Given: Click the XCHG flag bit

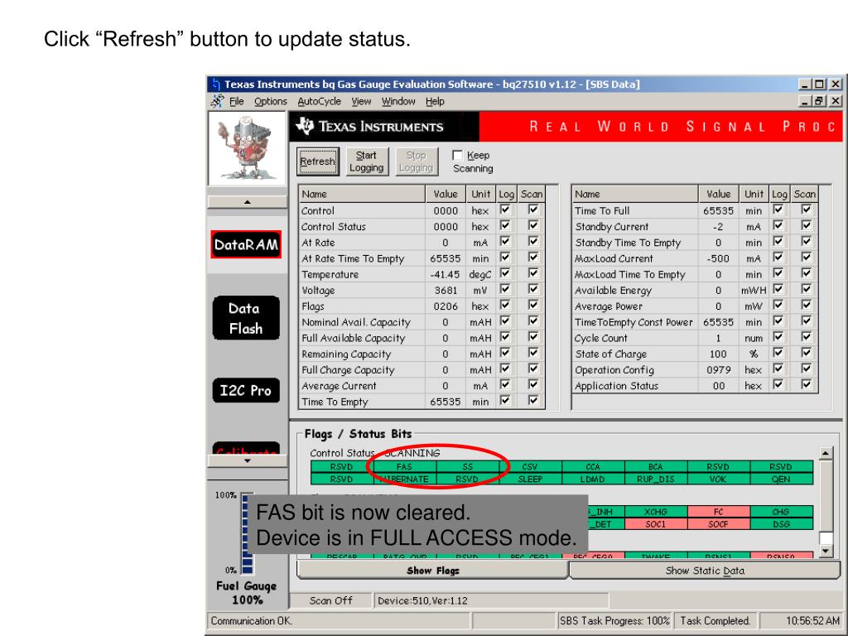Looking at the screenshot, I should pyautogui.click(x=656, y=512).
